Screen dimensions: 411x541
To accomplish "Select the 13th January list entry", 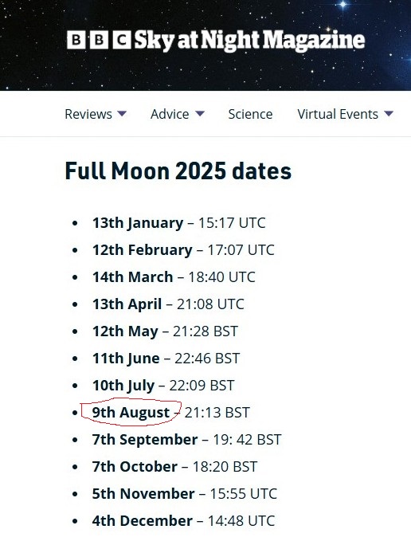I will [x=178, y=223].
